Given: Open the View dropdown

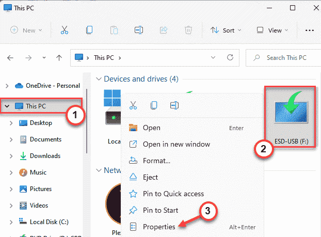Looking at the screenshot, I should click(x=271, y=30).
